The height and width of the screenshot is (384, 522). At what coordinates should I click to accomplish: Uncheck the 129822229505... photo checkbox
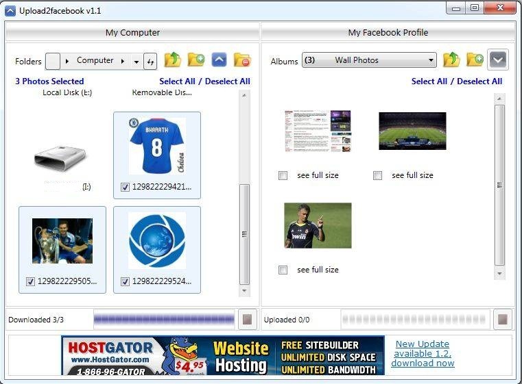pyautogui.click(x=30, y=282)
